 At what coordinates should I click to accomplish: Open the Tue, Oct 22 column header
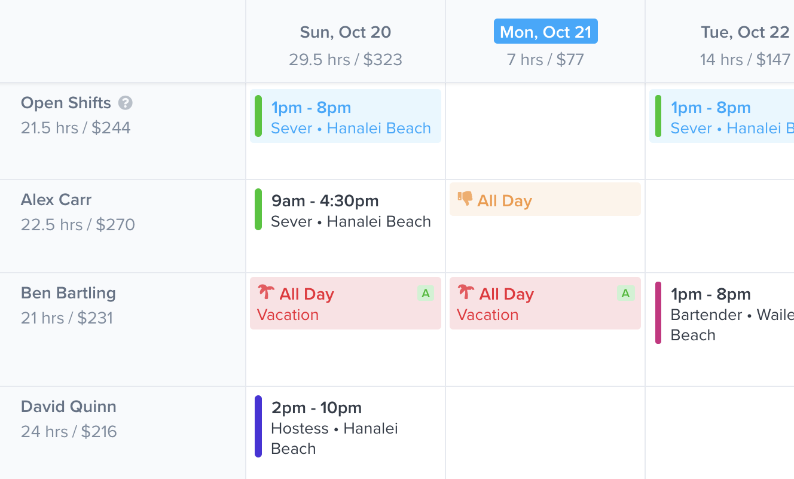(x=745, y=32)
